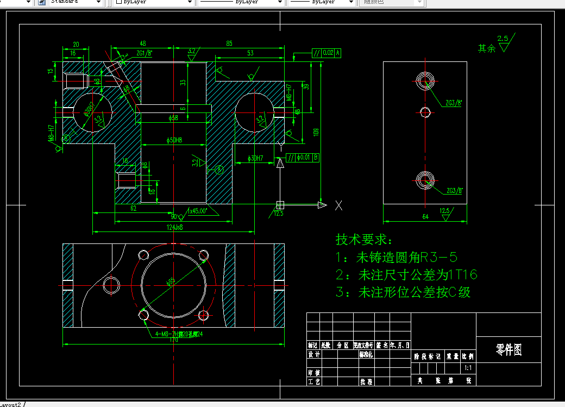The width and height of the screenshot is (565, 407).
Task: Click the white ByLayer color swatch
Action: point(119,3)
